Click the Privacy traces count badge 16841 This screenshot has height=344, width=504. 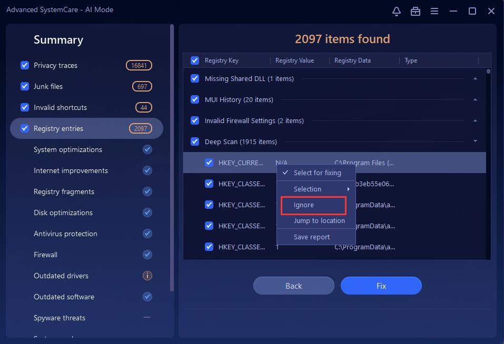pyautogui.click(x=139, y=65)
